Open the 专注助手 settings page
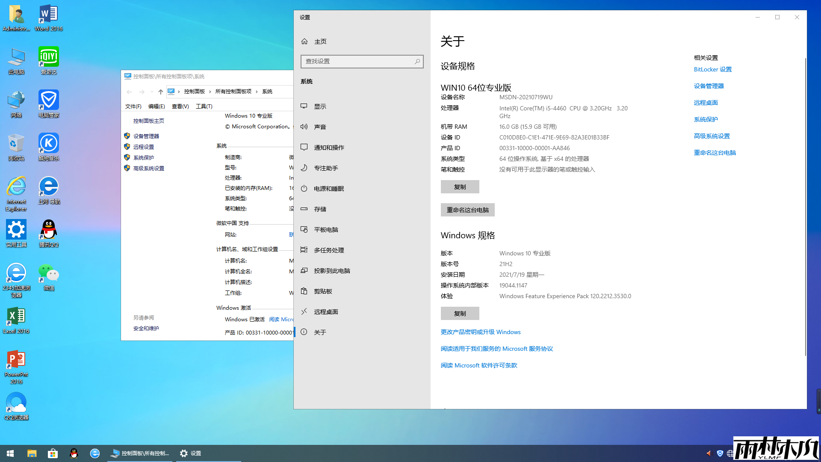Viewport: 821px width, 462px height. [362, 168]
